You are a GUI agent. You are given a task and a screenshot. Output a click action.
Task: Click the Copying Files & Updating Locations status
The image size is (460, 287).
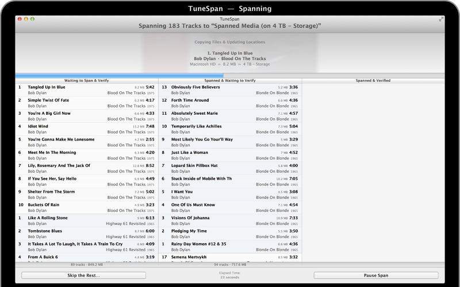(x=229, y=42)
